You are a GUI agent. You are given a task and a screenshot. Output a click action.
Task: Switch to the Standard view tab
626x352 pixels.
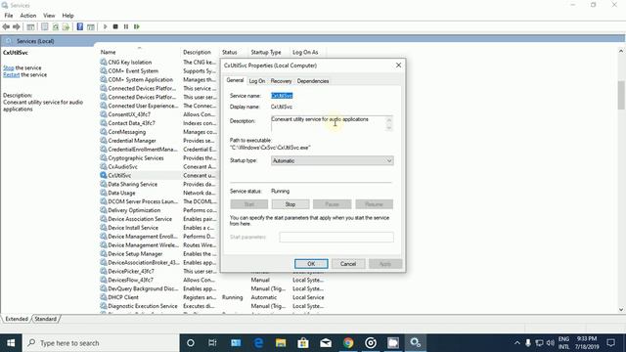coord(46,319)
